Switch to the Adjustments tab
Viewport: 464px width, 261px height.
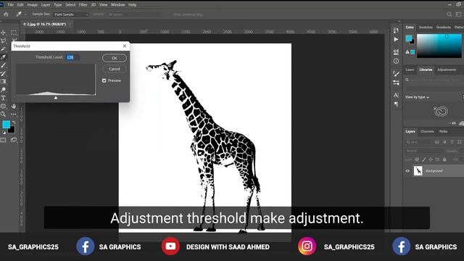click(x=447, y=70)
